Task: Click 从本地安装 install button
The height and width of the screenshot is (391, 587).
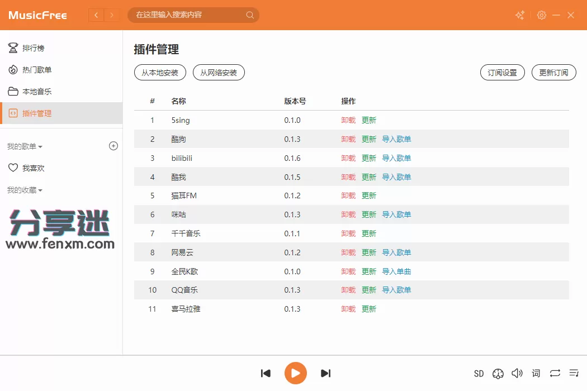Action: point(160,72)
